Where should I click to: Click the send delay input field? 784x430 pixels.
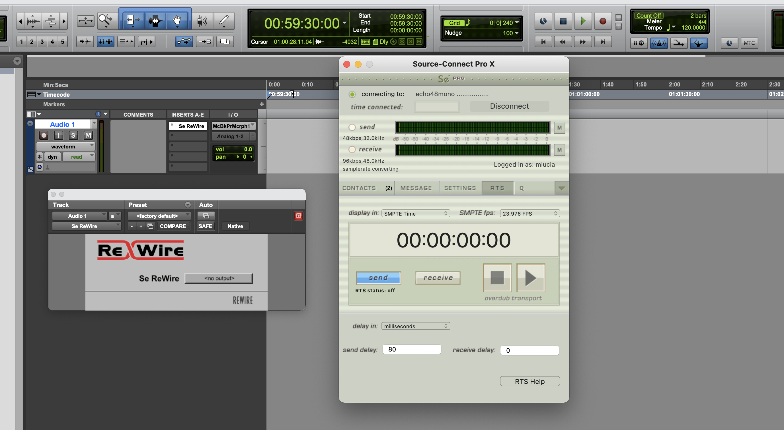pos(411,349)
